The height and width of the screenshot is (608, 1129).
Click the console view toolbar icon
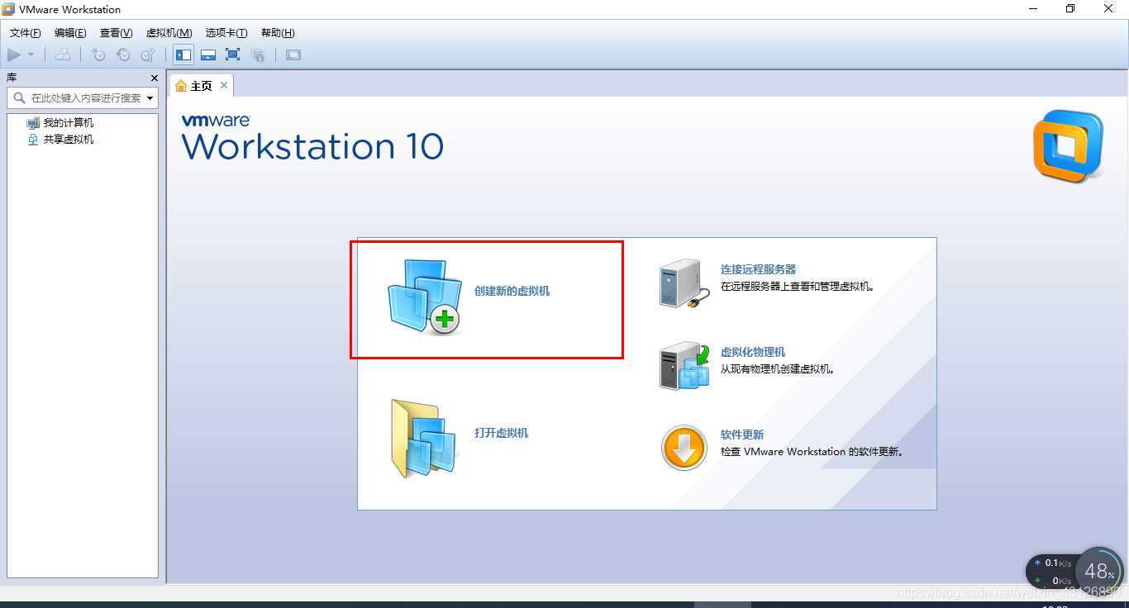293,55
